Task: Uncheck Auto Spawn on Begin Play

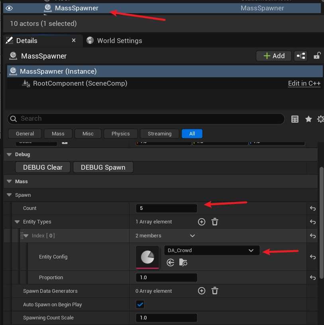Action: [140, 305]
